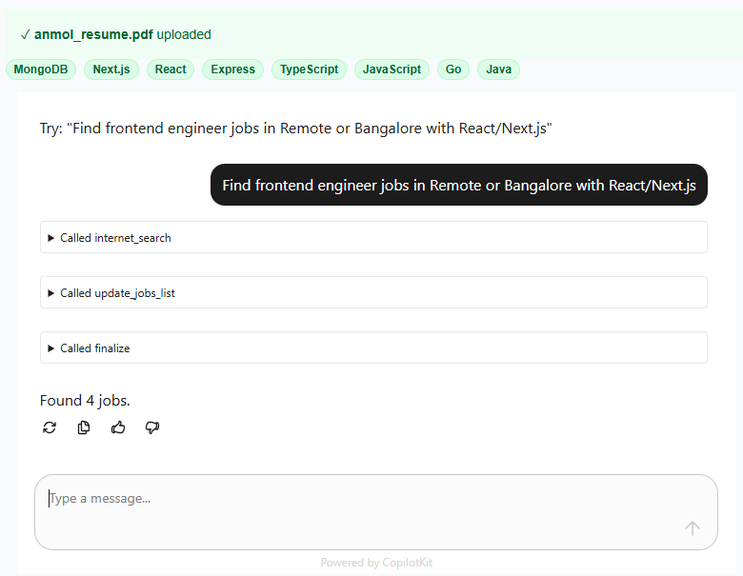This screenshot has height=576, width=743.
Task: Select the Go skill tag
Action: (x=453, y=70)
